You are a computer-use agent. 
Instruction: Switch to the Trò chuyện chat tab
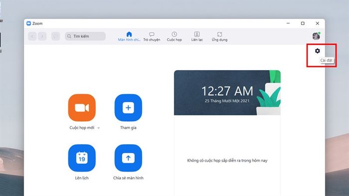pyautogui.click(x=152, y=37)
